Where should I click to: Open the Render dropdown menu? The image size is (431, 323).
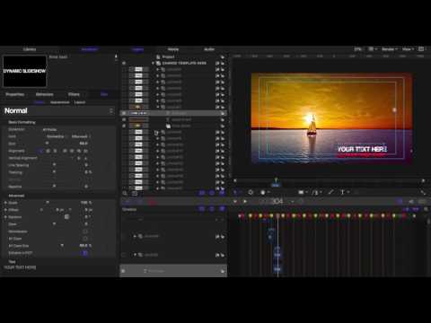tap(390, 49)
